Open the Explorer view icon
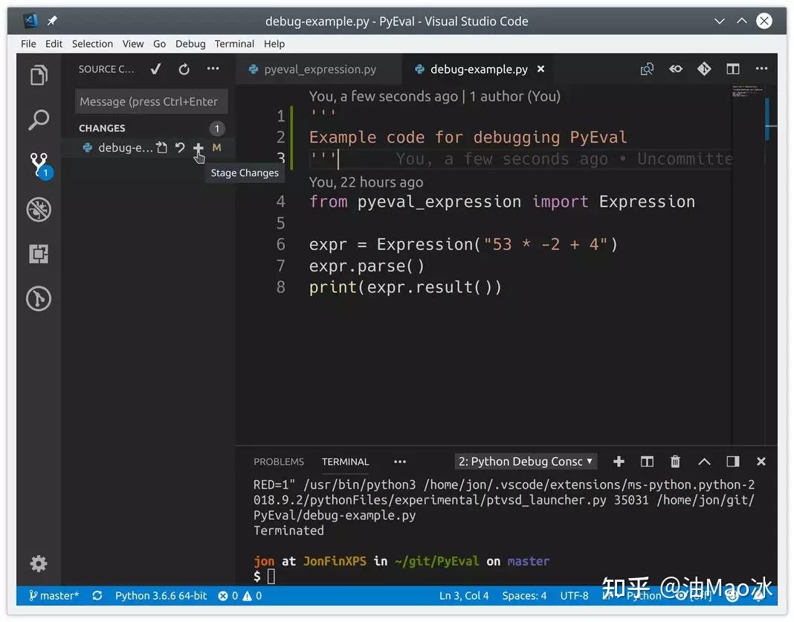 coord(39,74)
